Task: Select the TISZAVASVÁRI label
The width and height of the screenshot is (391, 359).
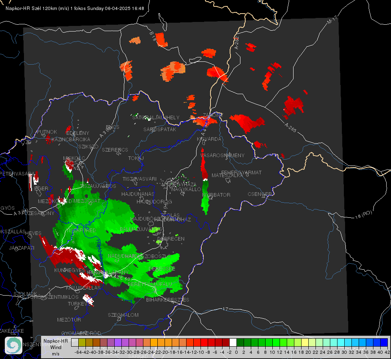Action: 139,179
